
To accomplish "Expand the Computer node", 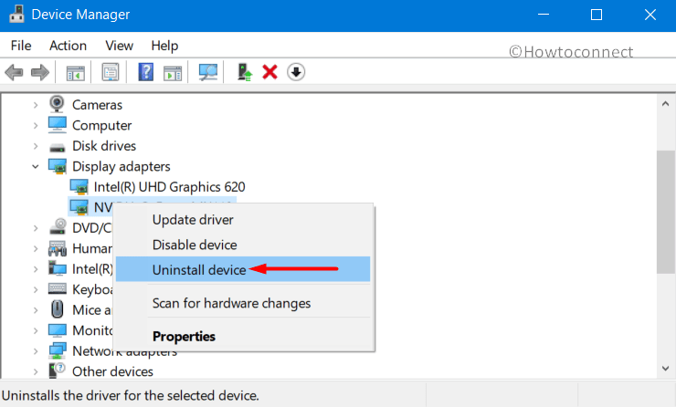I will coord(36,125).
